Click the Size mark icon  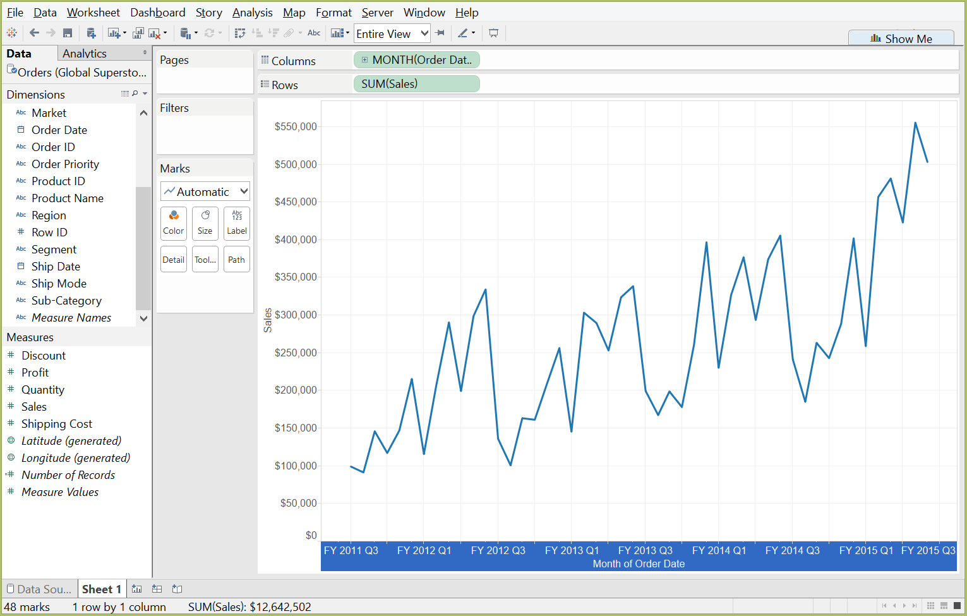coord(205,223)
